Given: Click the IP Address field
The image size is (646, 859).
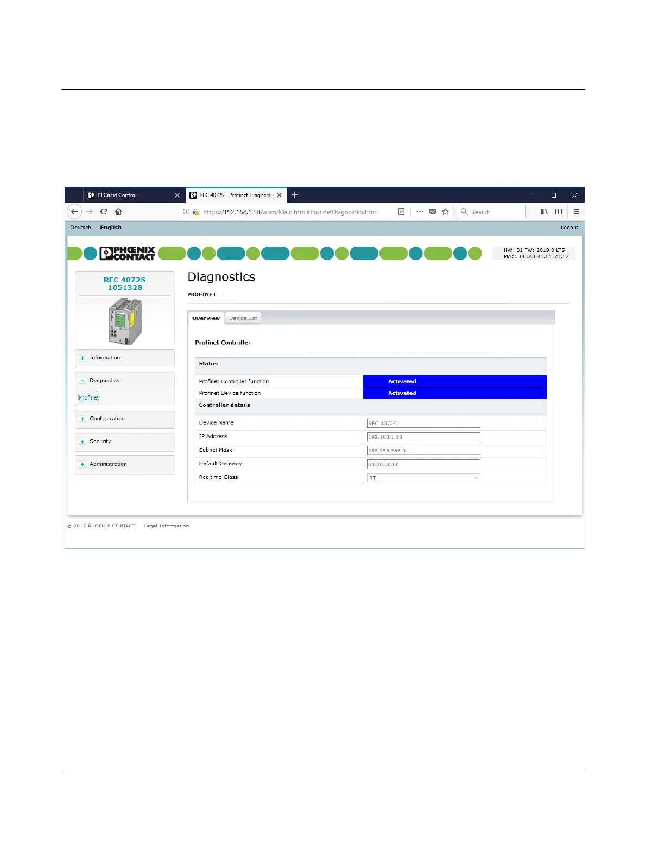Looking at the screenshot, I should point(423,437).
